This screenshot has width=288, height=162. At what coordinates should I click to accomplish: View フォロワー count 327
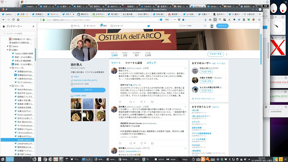(137, 54)
